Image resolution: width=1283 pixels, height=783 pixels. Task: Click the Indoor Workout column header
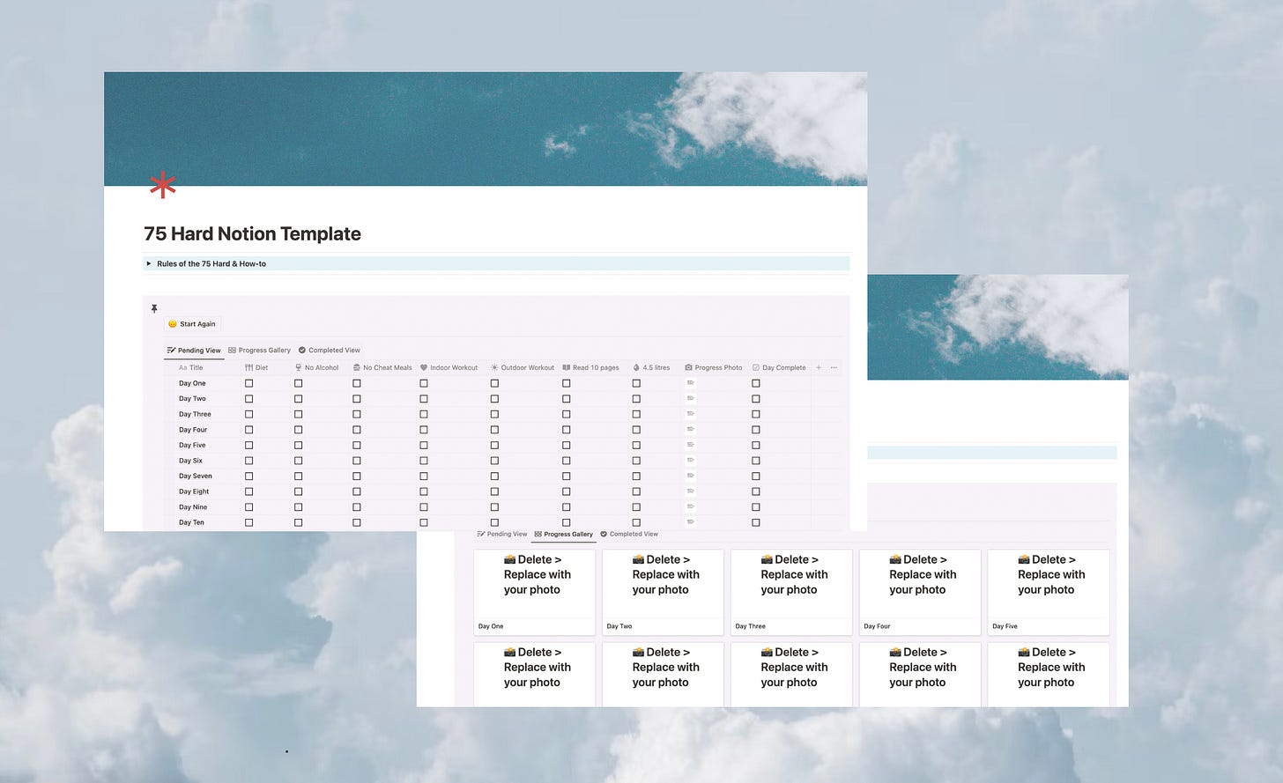click(449, 367)
